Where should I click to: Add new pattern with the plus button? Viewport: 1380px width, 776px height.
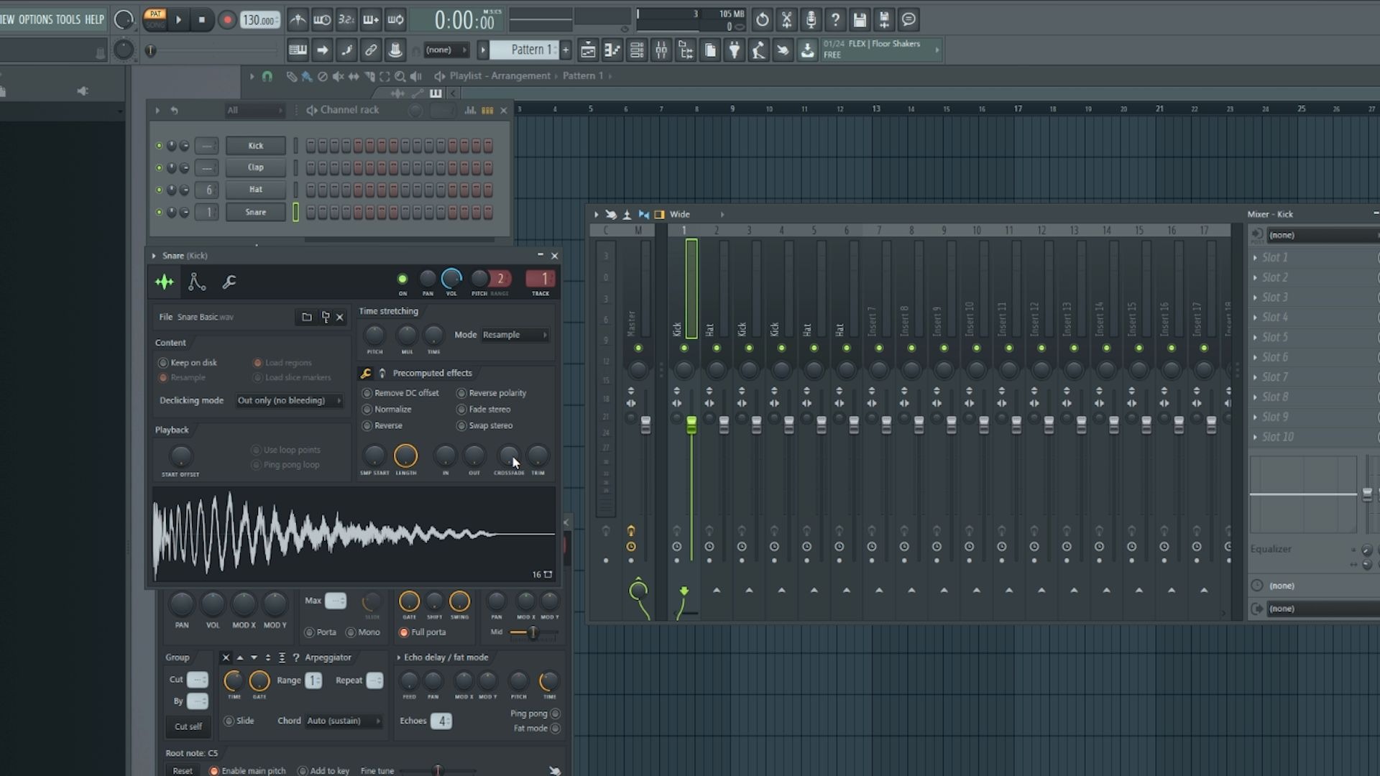coord(566,50)
